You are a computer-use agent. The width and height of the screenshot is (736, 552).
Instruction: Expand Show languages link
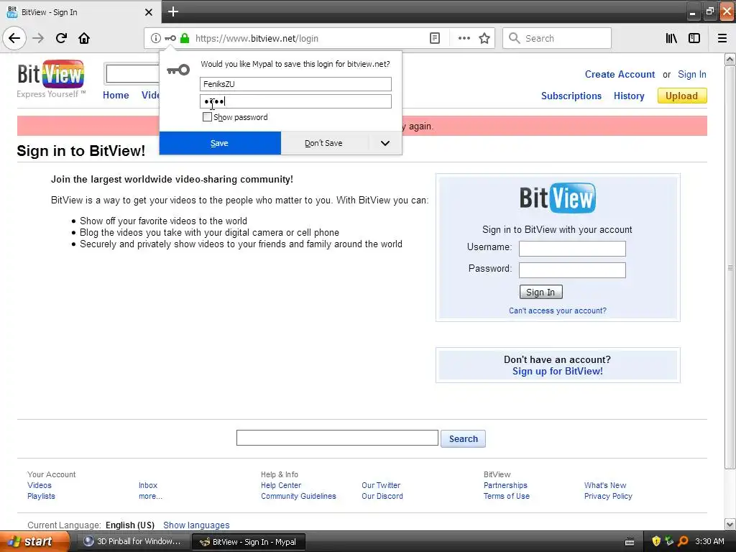pos(196,525)
